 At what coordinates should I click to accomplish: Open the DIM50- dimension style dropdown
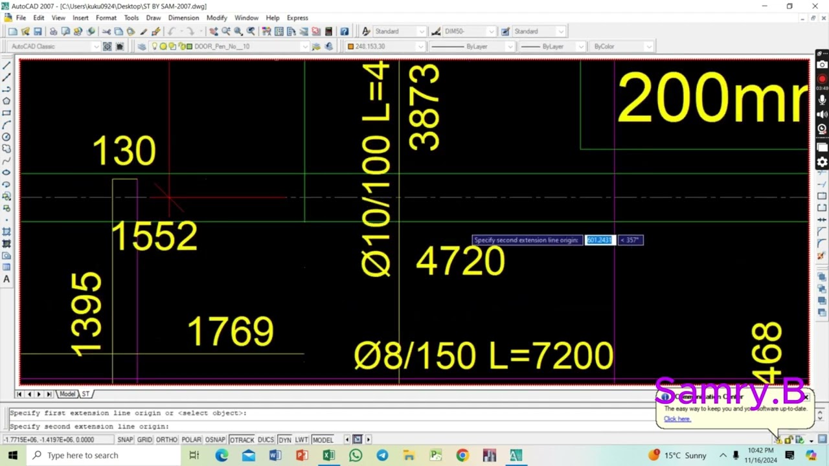[492, 31]
